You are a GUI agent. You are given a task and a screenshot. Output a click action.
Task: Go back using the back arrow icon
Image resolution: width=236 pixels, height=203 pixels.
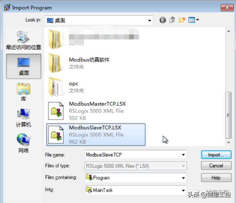(x=163, y=20)
